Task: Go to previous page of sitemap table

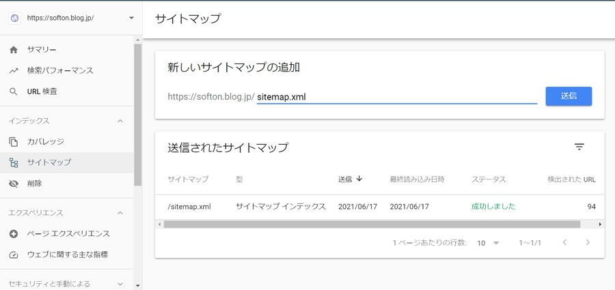Action: click(x=565, y=243)
